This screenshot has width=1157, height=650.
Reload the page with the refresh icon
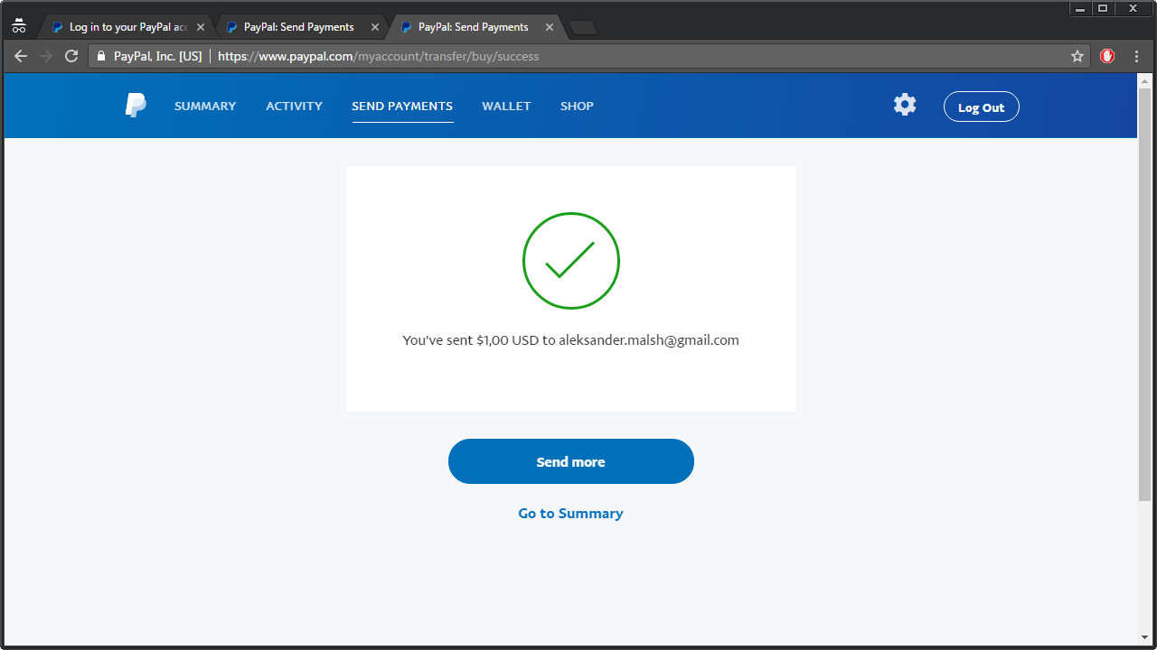click(71, 56)
